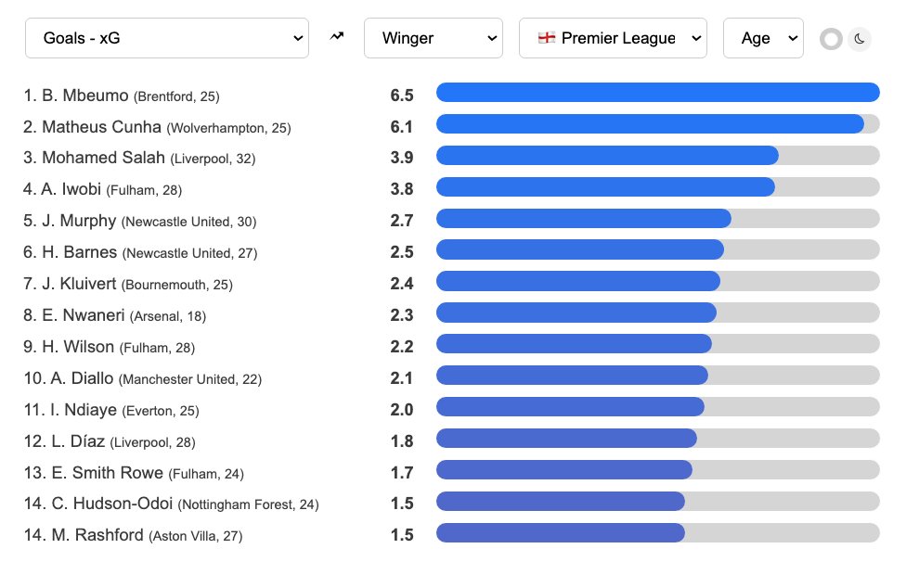
Task: Select B. Mbeumo player name
Action: (85, 96)
